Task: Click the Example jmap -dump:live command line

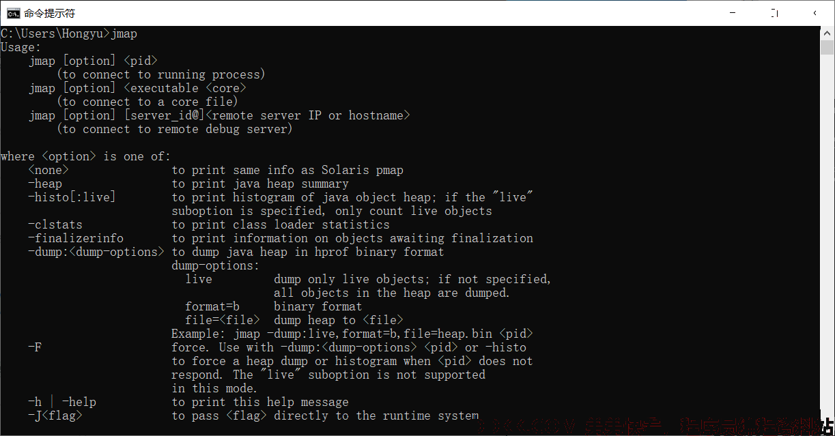Action: click(352, 334)
